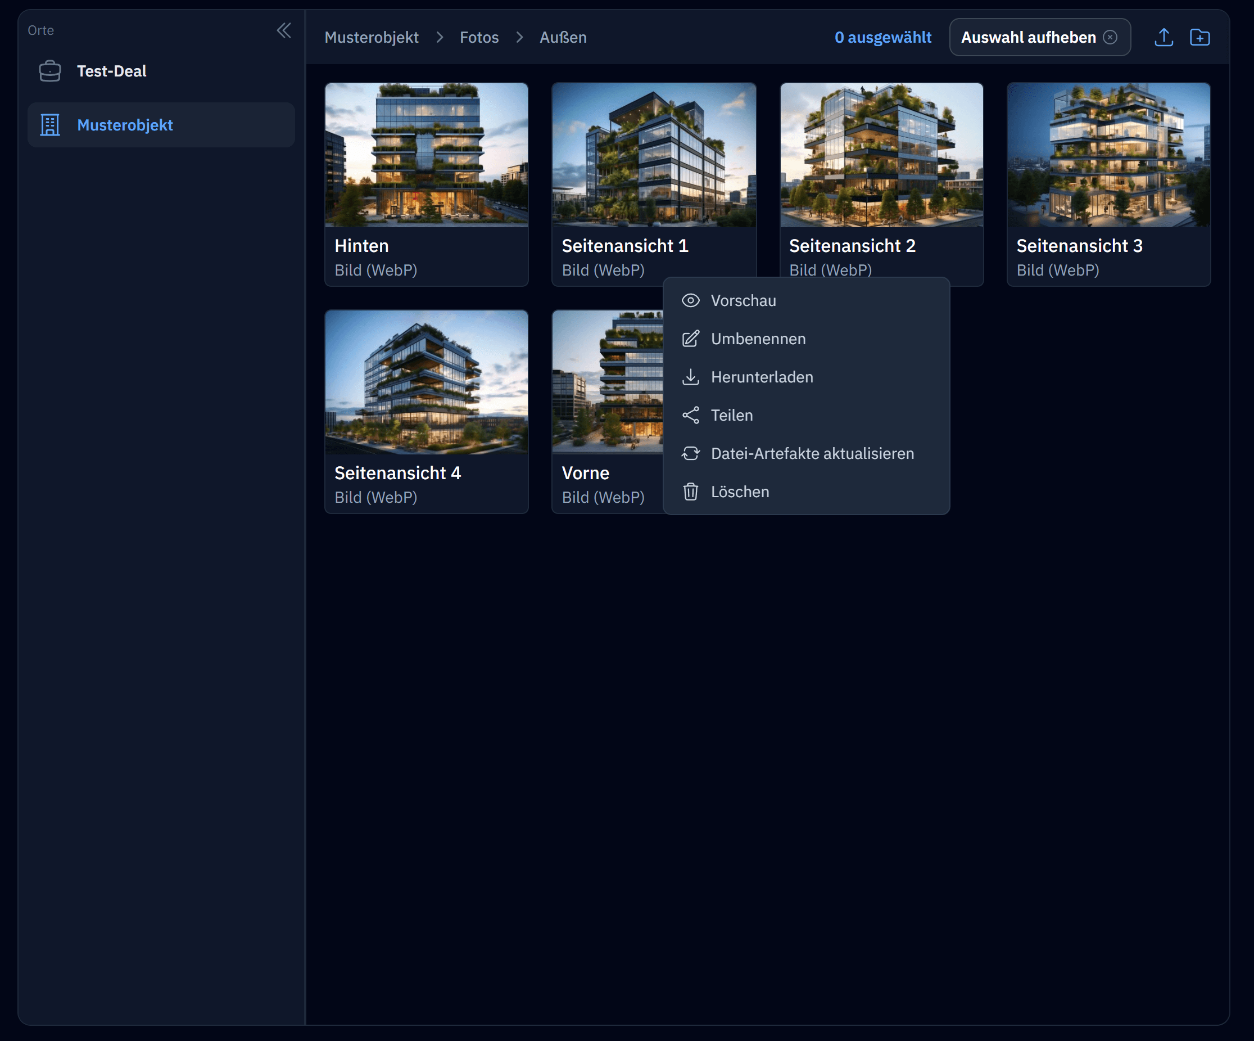Click the pencil icon for Umbenennen
The image size is (1254, 1041).
tap(690, 339)
